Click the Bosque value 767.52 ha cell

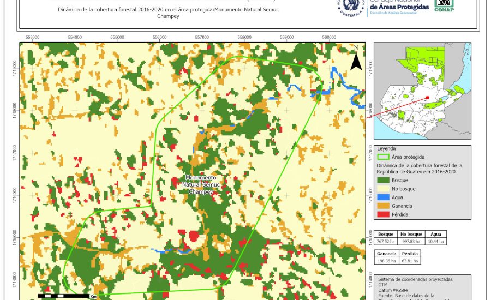(386, 241)
